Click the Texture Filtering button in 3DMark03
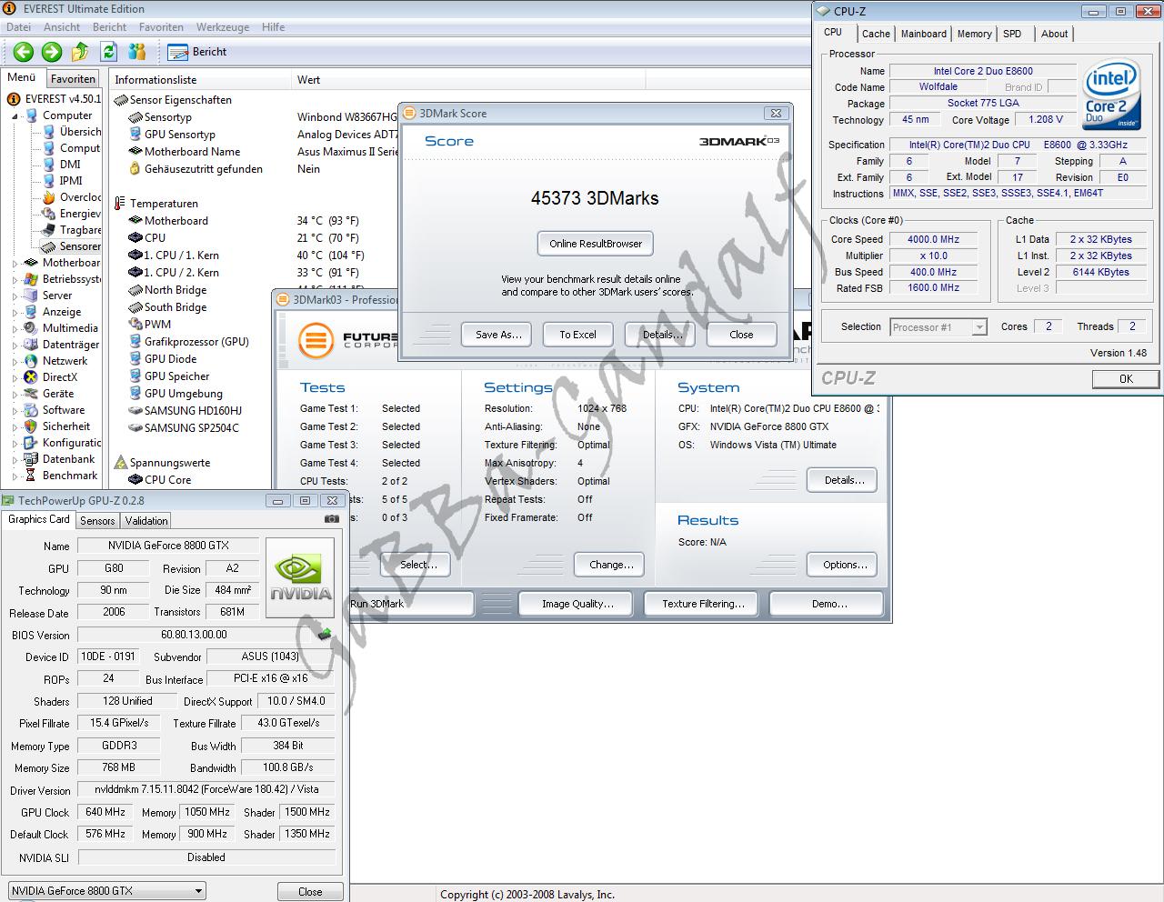The width and height of the screenshot is (1164, 902). pos(703,604)
